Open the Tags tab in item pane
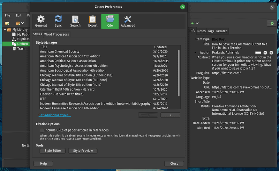Screen dimensions: 279x171 click(x=211, y=31)
